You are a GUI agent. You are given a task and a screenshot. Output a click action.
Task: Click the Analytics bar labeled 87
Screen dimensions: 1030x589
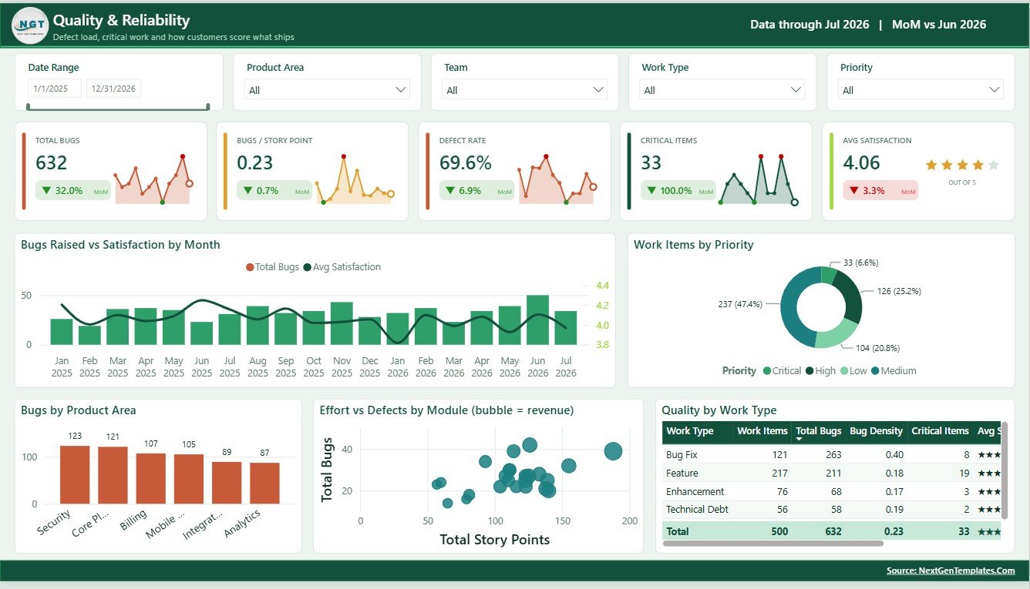point(264,484)
